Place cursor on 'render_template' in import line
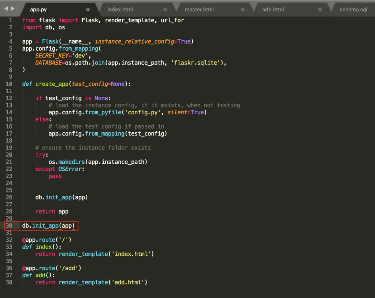 click(130, 21)
